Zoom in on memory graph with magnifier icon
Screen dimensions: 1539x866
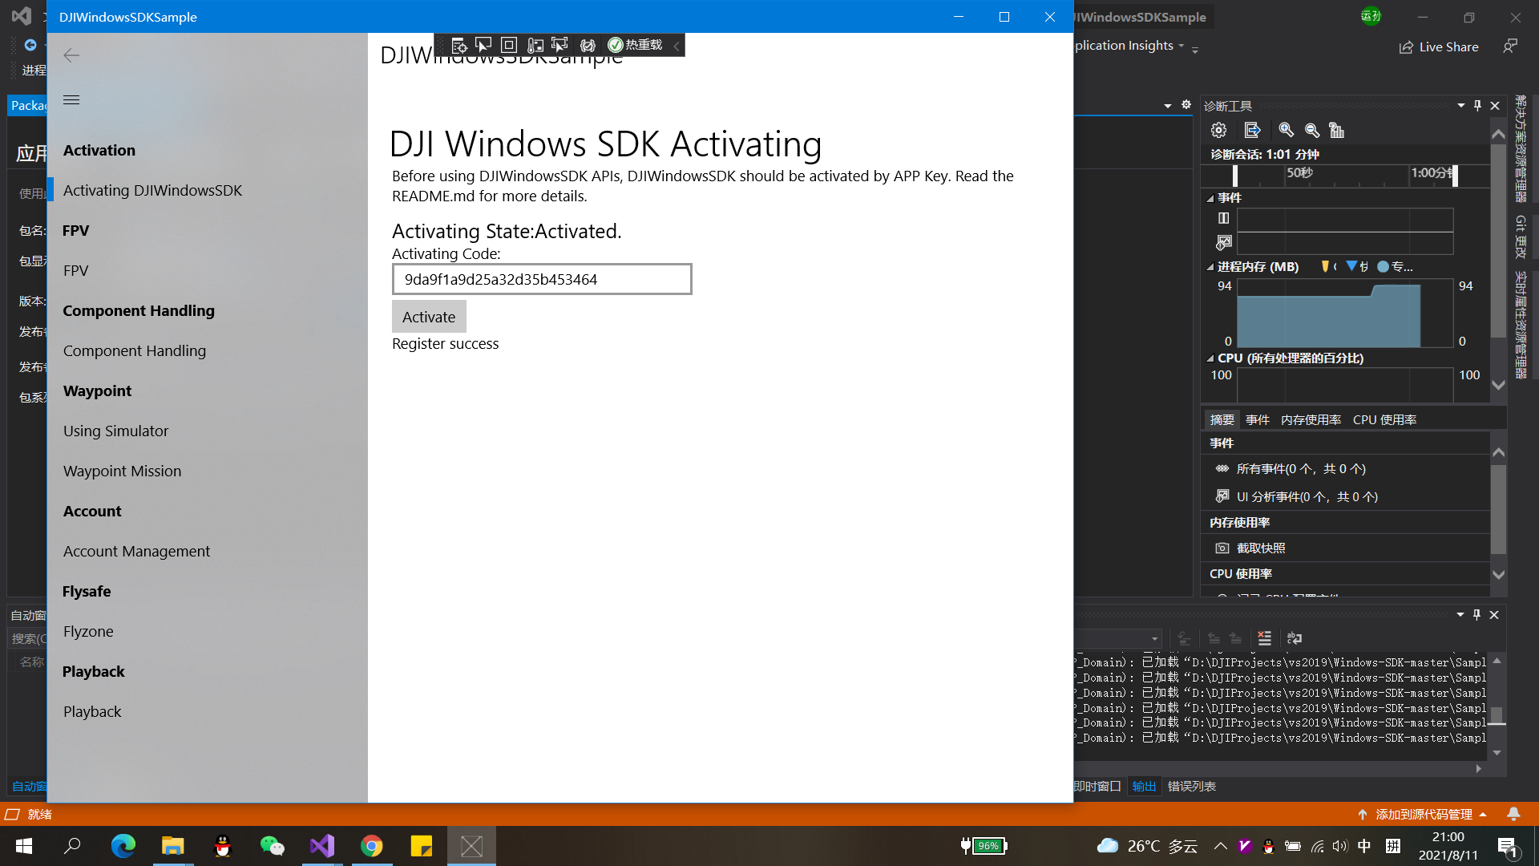coord(1287,130)
